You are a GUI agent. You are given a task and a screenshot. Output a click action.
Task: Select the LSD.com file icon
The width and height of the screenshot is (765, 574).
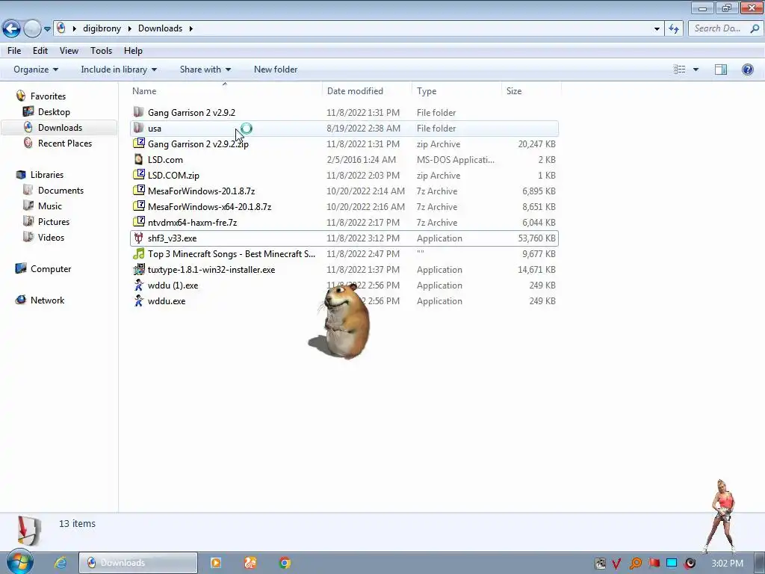click(x=139, y=160)
